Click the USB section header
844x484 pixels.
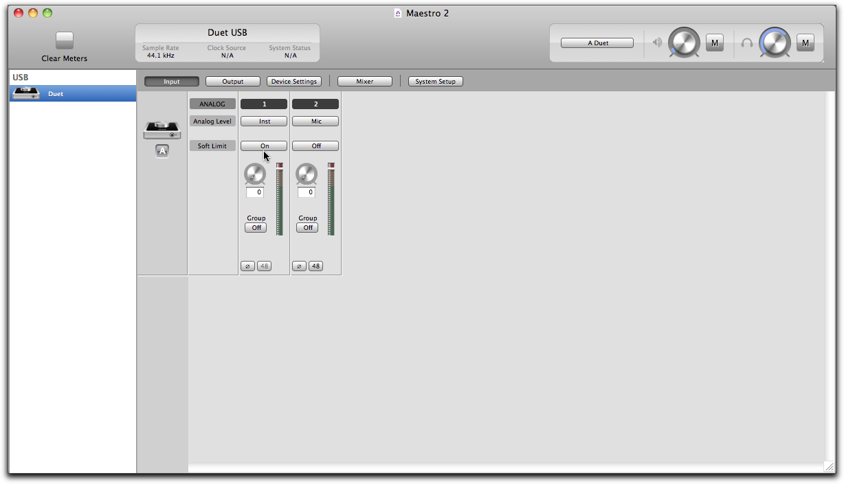tap(21, 78)
